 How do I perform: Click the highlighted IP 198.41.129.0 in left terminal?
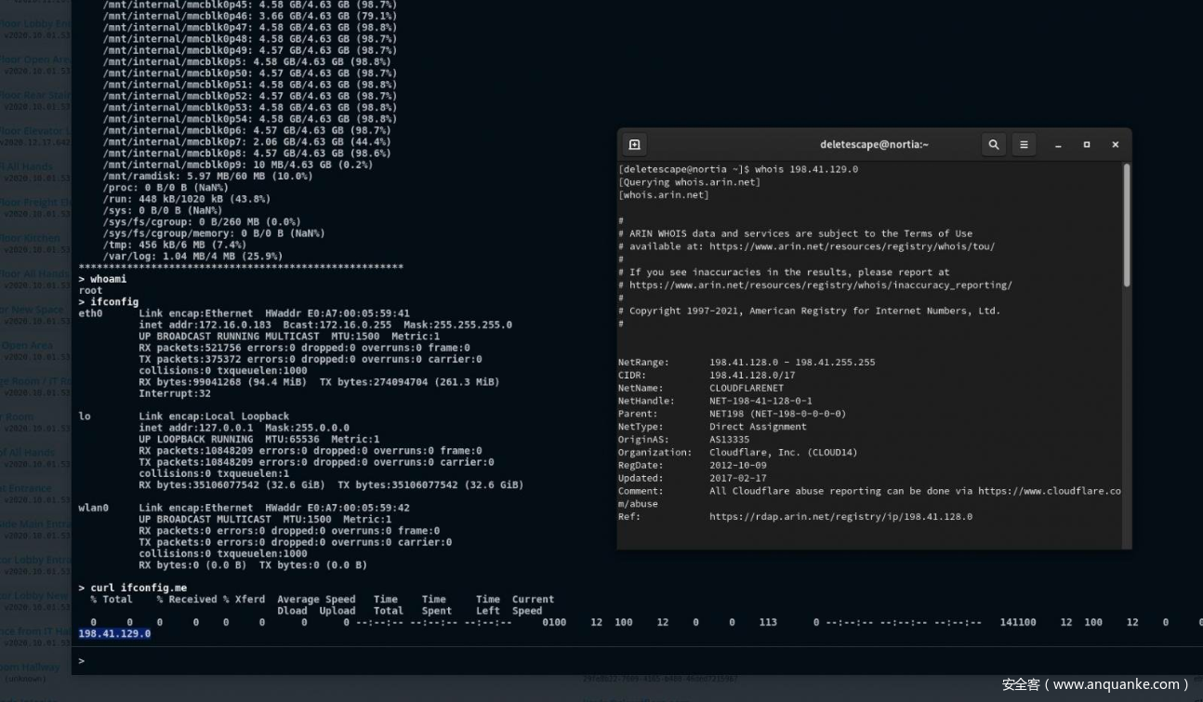click(x=114, y=634)
